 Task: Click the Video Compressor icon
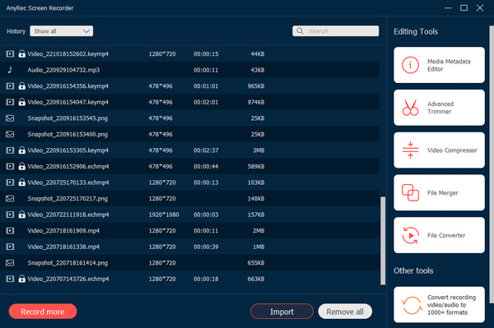coord(410,150)
